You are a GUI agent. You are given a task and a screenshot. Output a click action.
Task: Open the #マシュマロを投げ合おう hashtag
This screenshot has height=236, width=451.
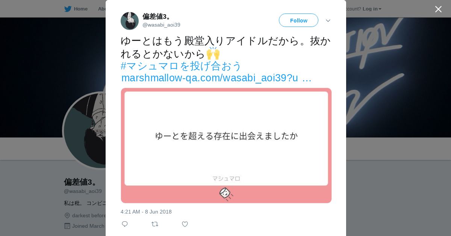point(181,66)
